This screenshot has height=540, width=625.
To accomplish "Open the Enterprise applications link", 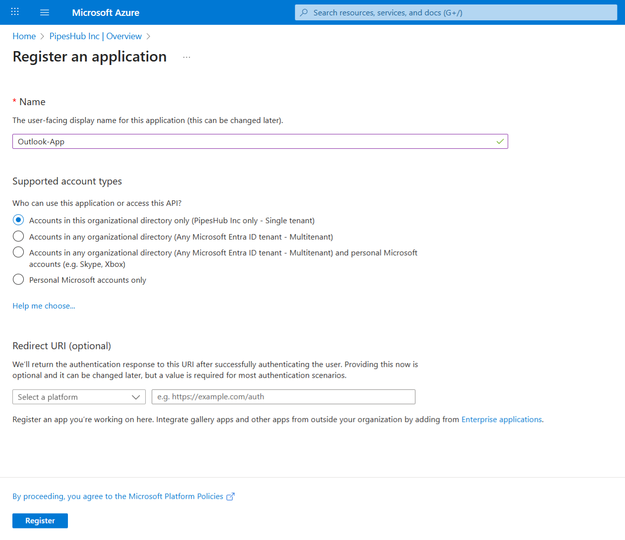I will pos(501,419).
